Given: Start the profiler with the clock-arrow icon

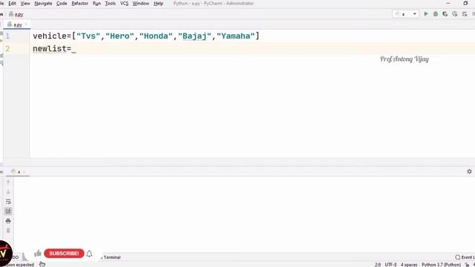Looking at the screenshot, I should (x=455, y=14).
